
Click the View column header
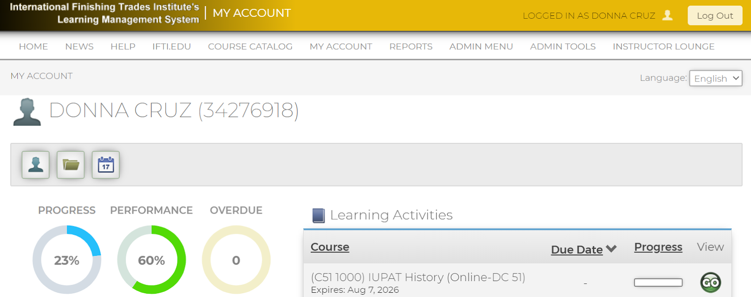[710, 247]
